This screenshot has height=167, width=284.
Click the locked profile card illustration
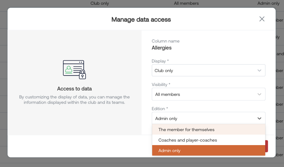coord(75,70)
